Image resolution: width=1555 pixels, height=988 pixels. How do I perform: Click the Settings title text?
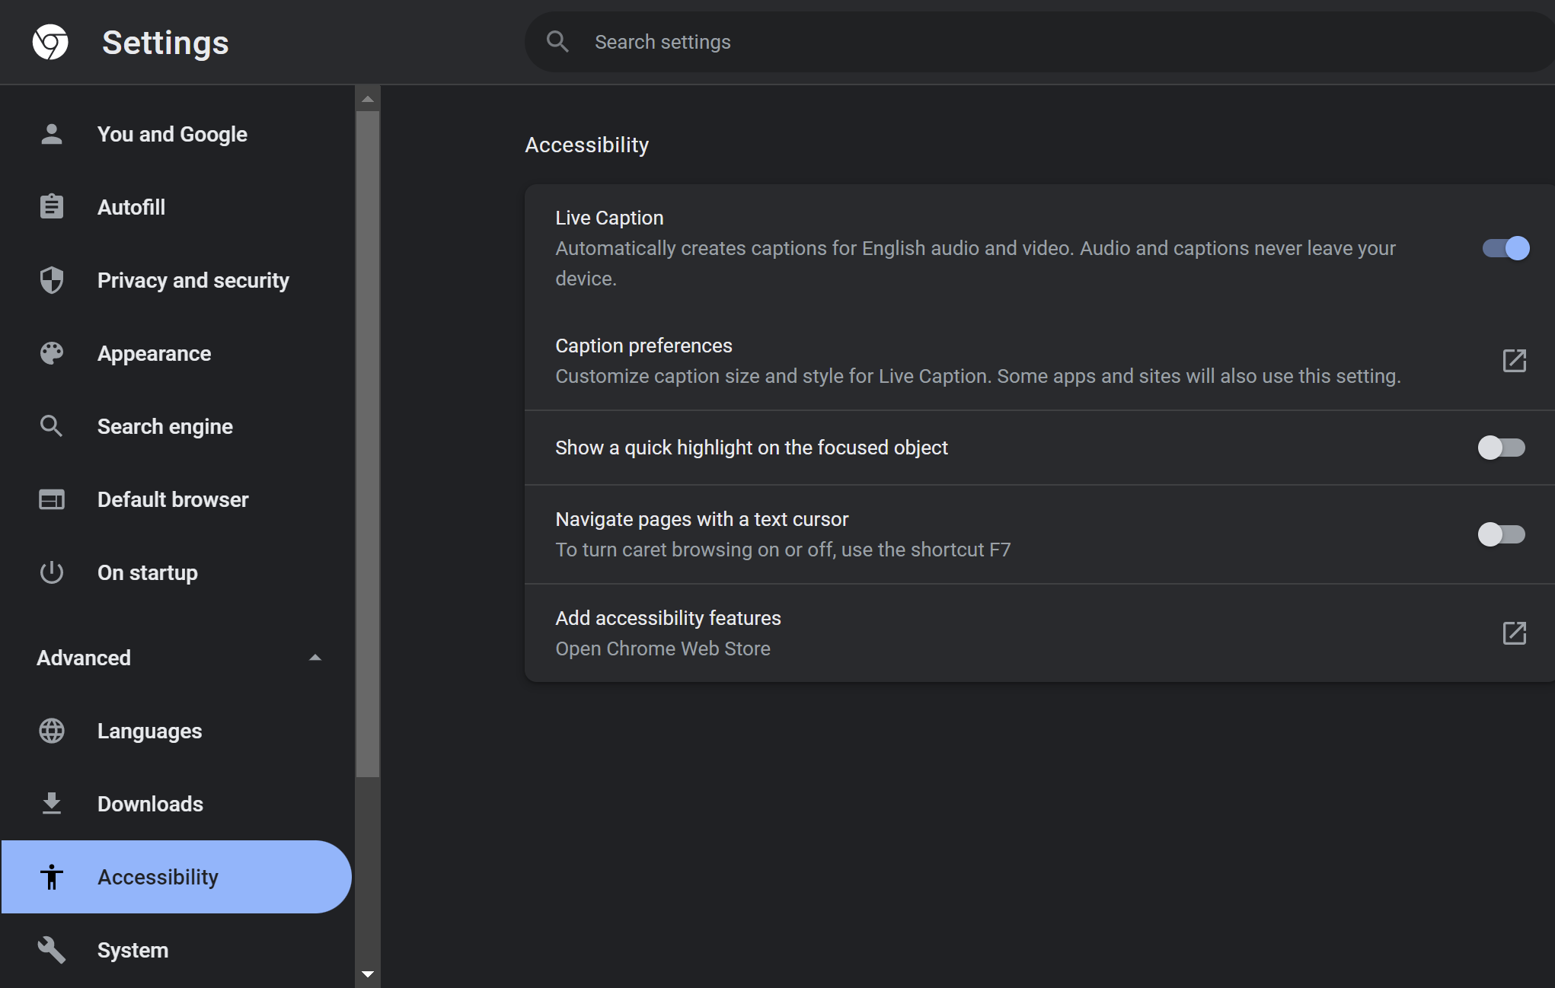(x=165, y=43)
